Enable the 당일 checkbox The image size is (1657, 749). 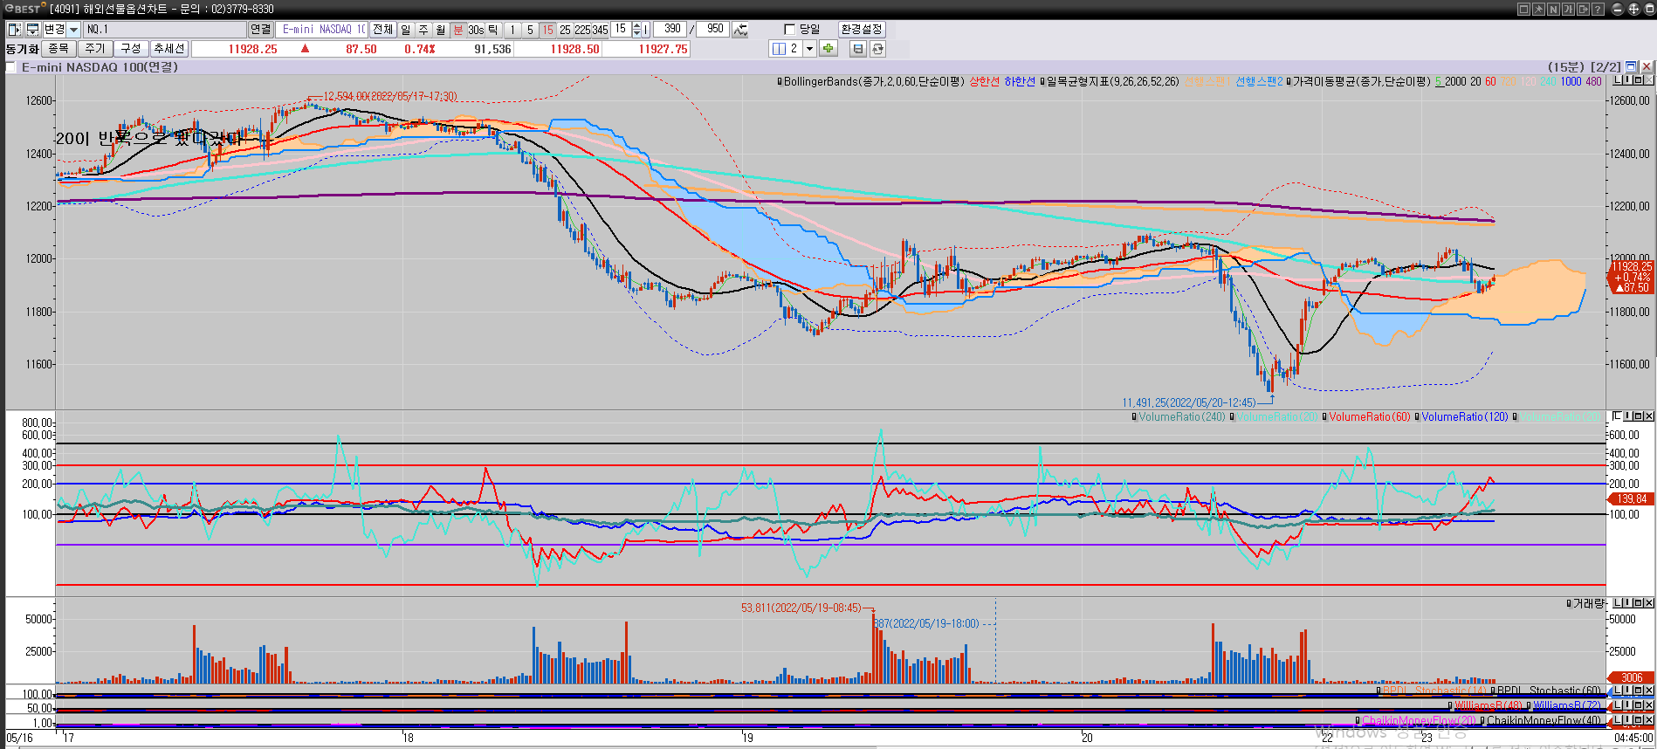[790, 30]
